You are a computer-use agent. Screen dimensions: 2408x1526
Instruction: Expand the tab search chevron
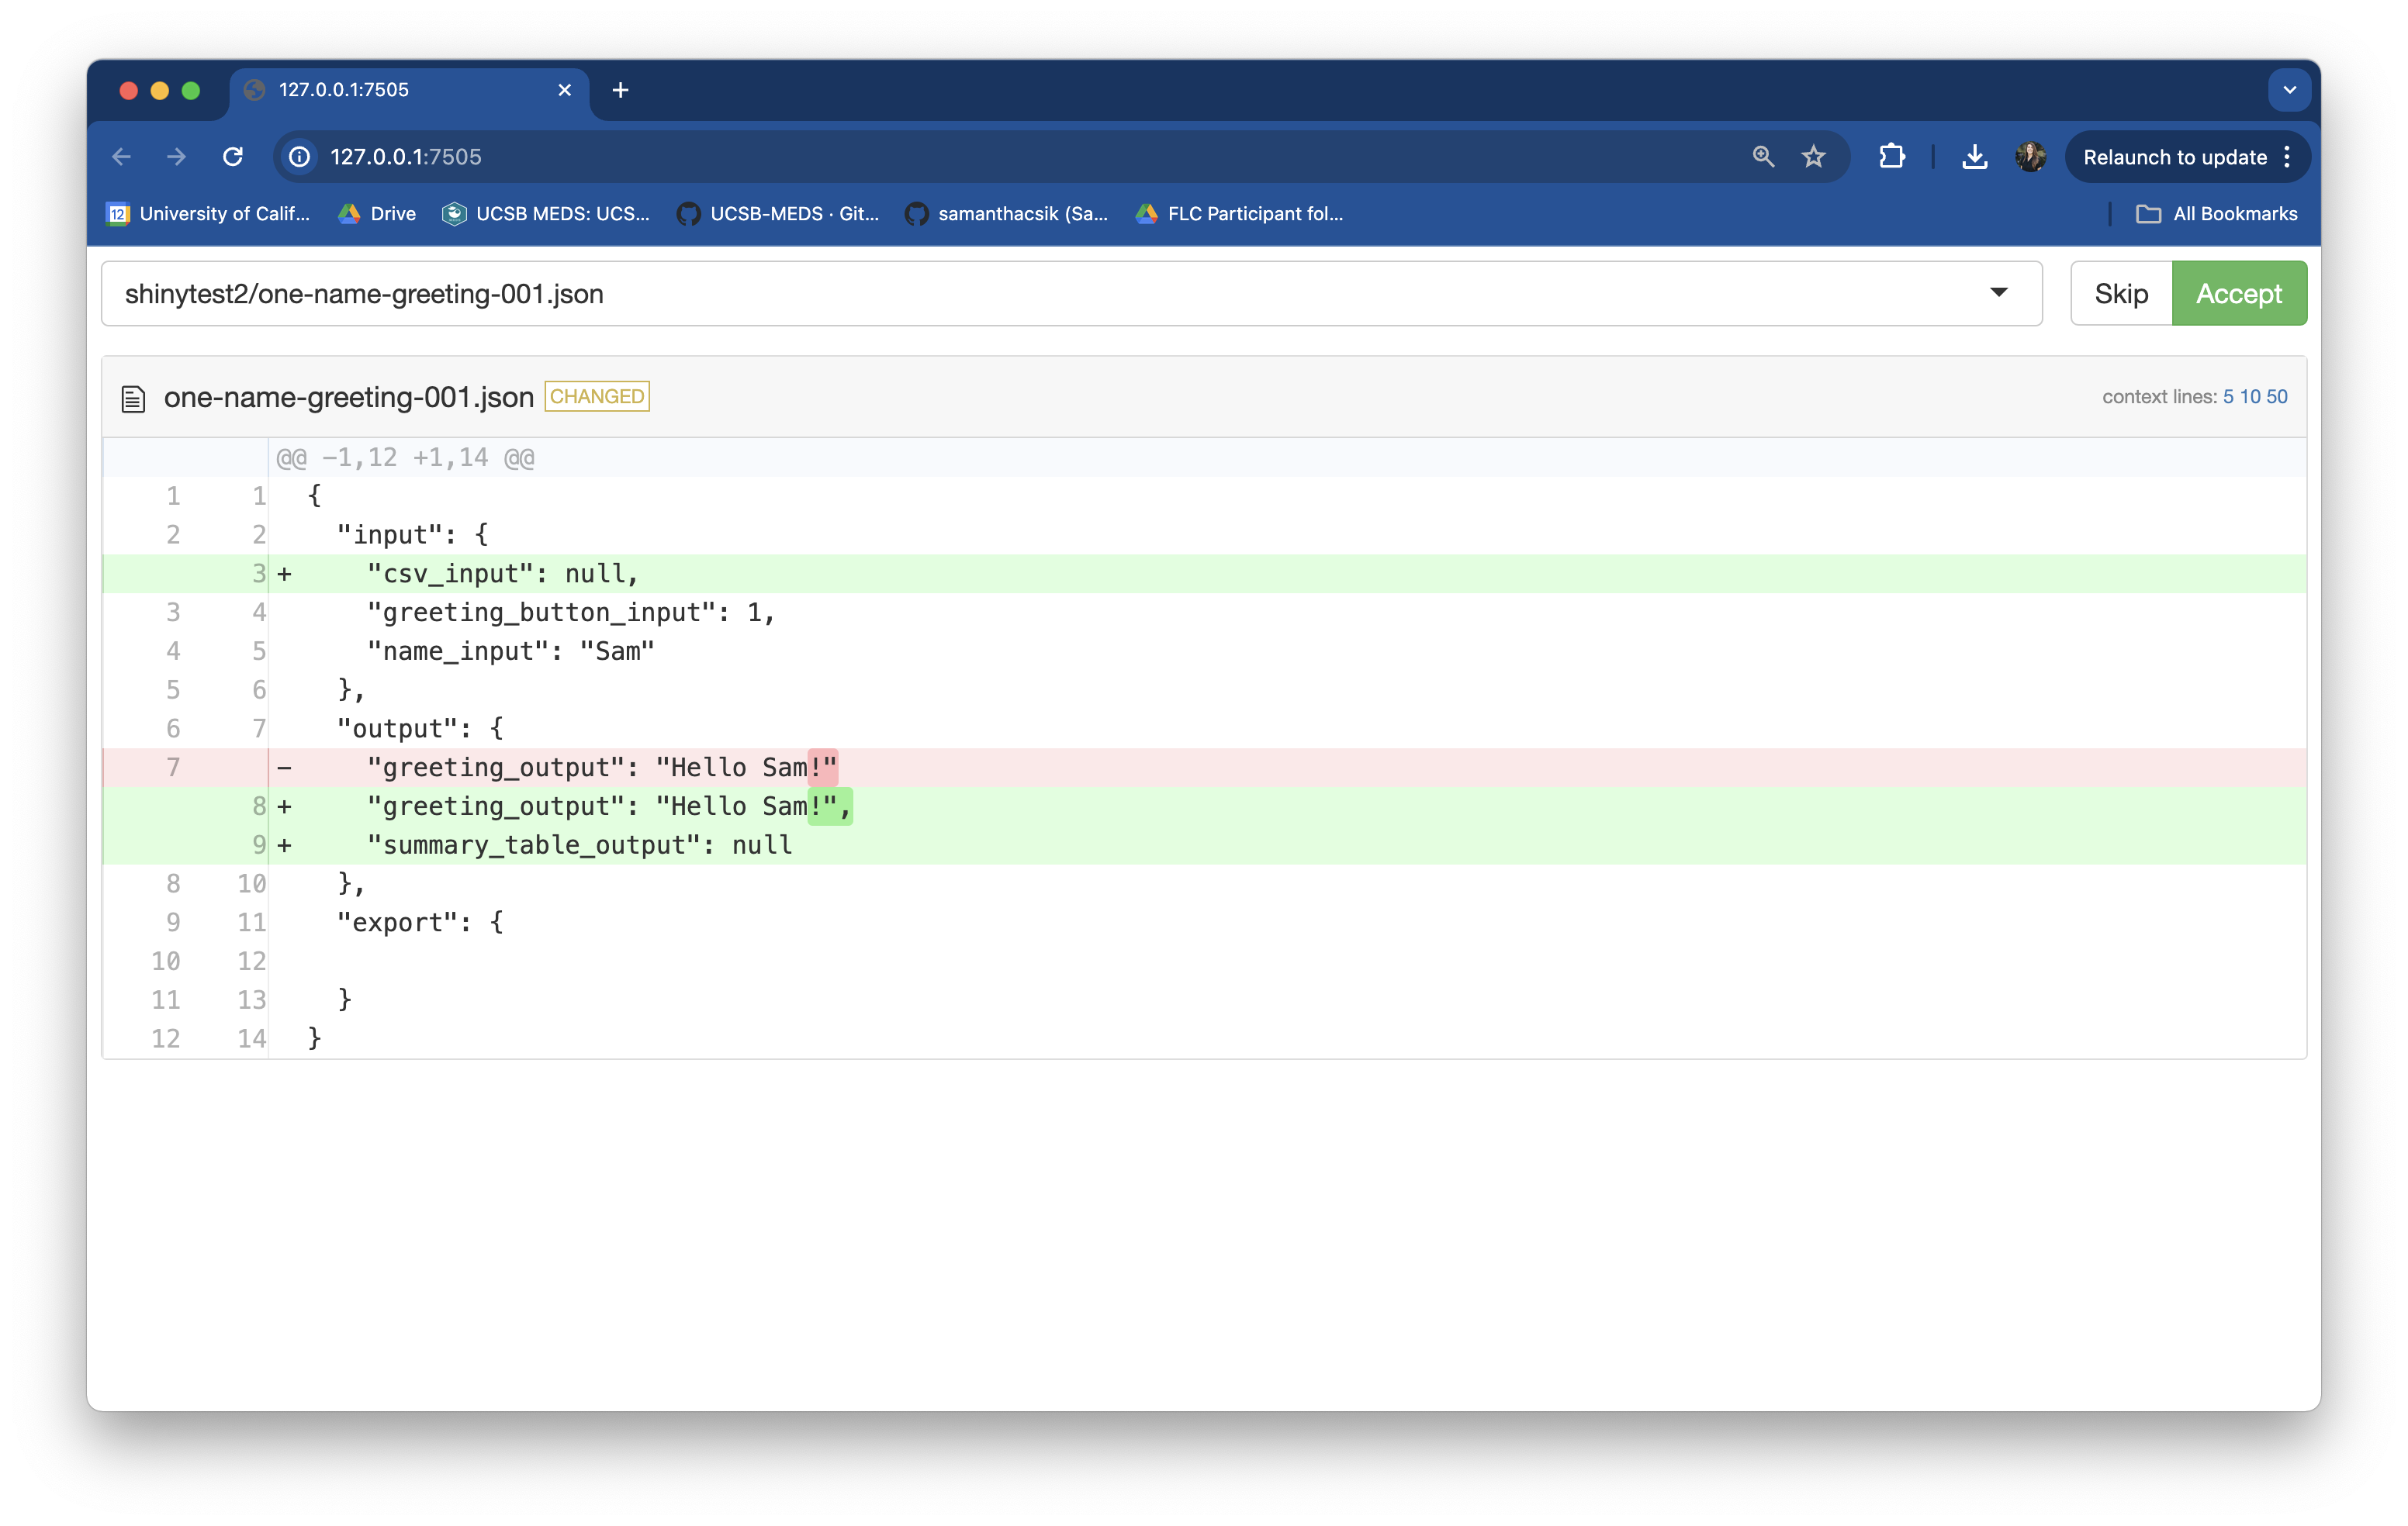[2289, 90]
